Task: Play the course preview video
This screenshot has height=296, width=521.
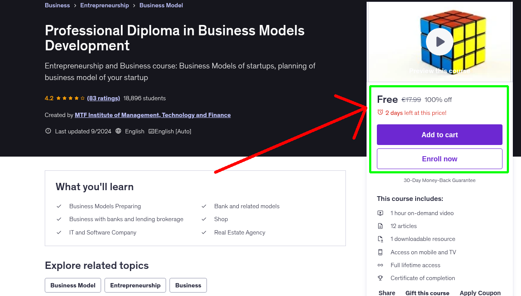Action: point(439,41)
